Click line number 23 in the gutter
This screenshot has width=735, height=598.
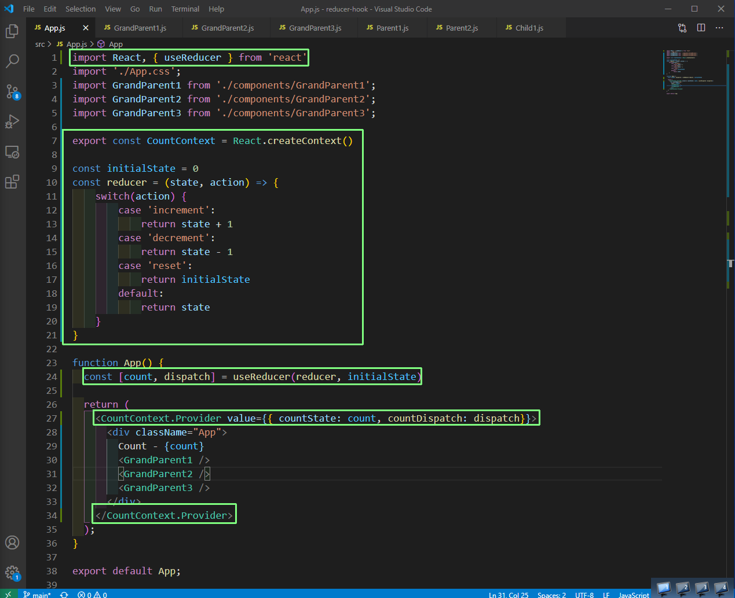[x=52, y=363]
